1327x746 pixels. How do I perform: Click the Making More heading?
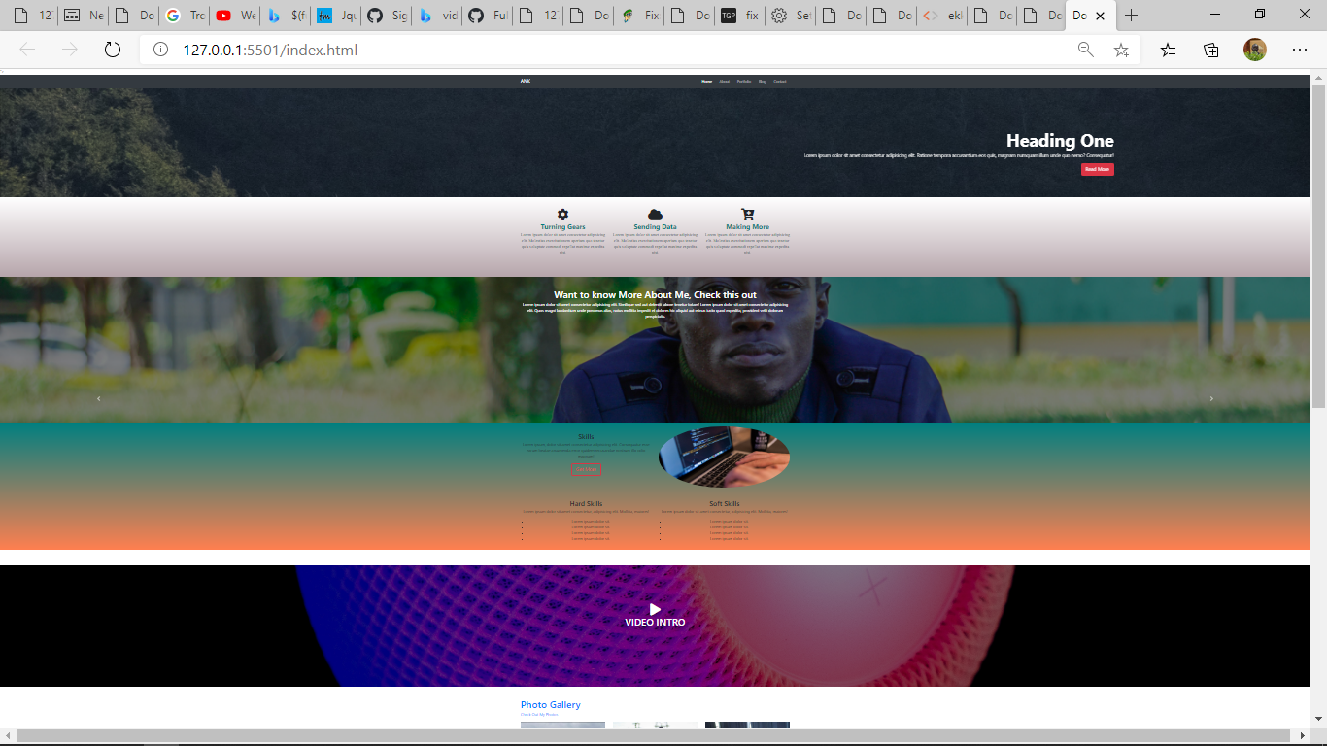tap(747, 227)
